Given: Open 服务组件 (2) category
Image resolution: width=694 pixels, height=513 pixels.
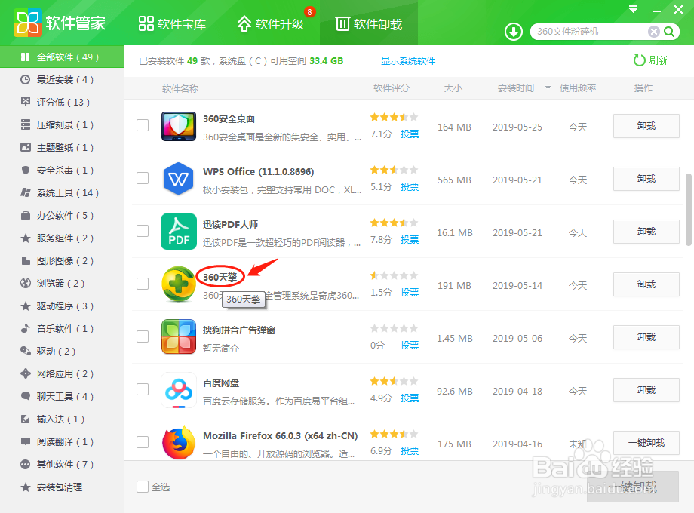Looking at the screenshot, I should [x=62, y=238].
